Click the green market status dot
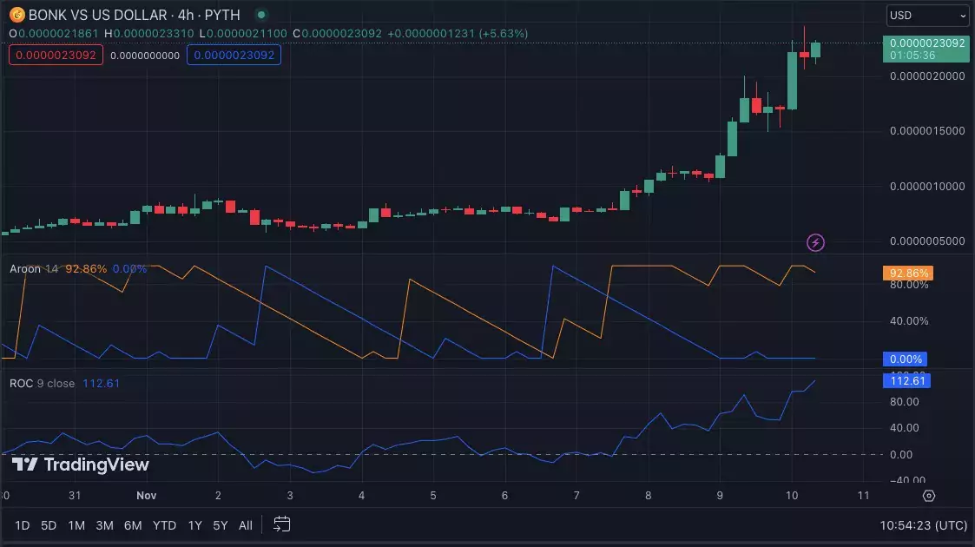This screenshot has width=975, height=547. coord(262,15)
